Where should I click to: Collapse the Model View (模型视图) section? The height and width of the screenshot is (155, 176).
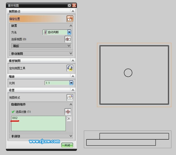pos(73,61)
